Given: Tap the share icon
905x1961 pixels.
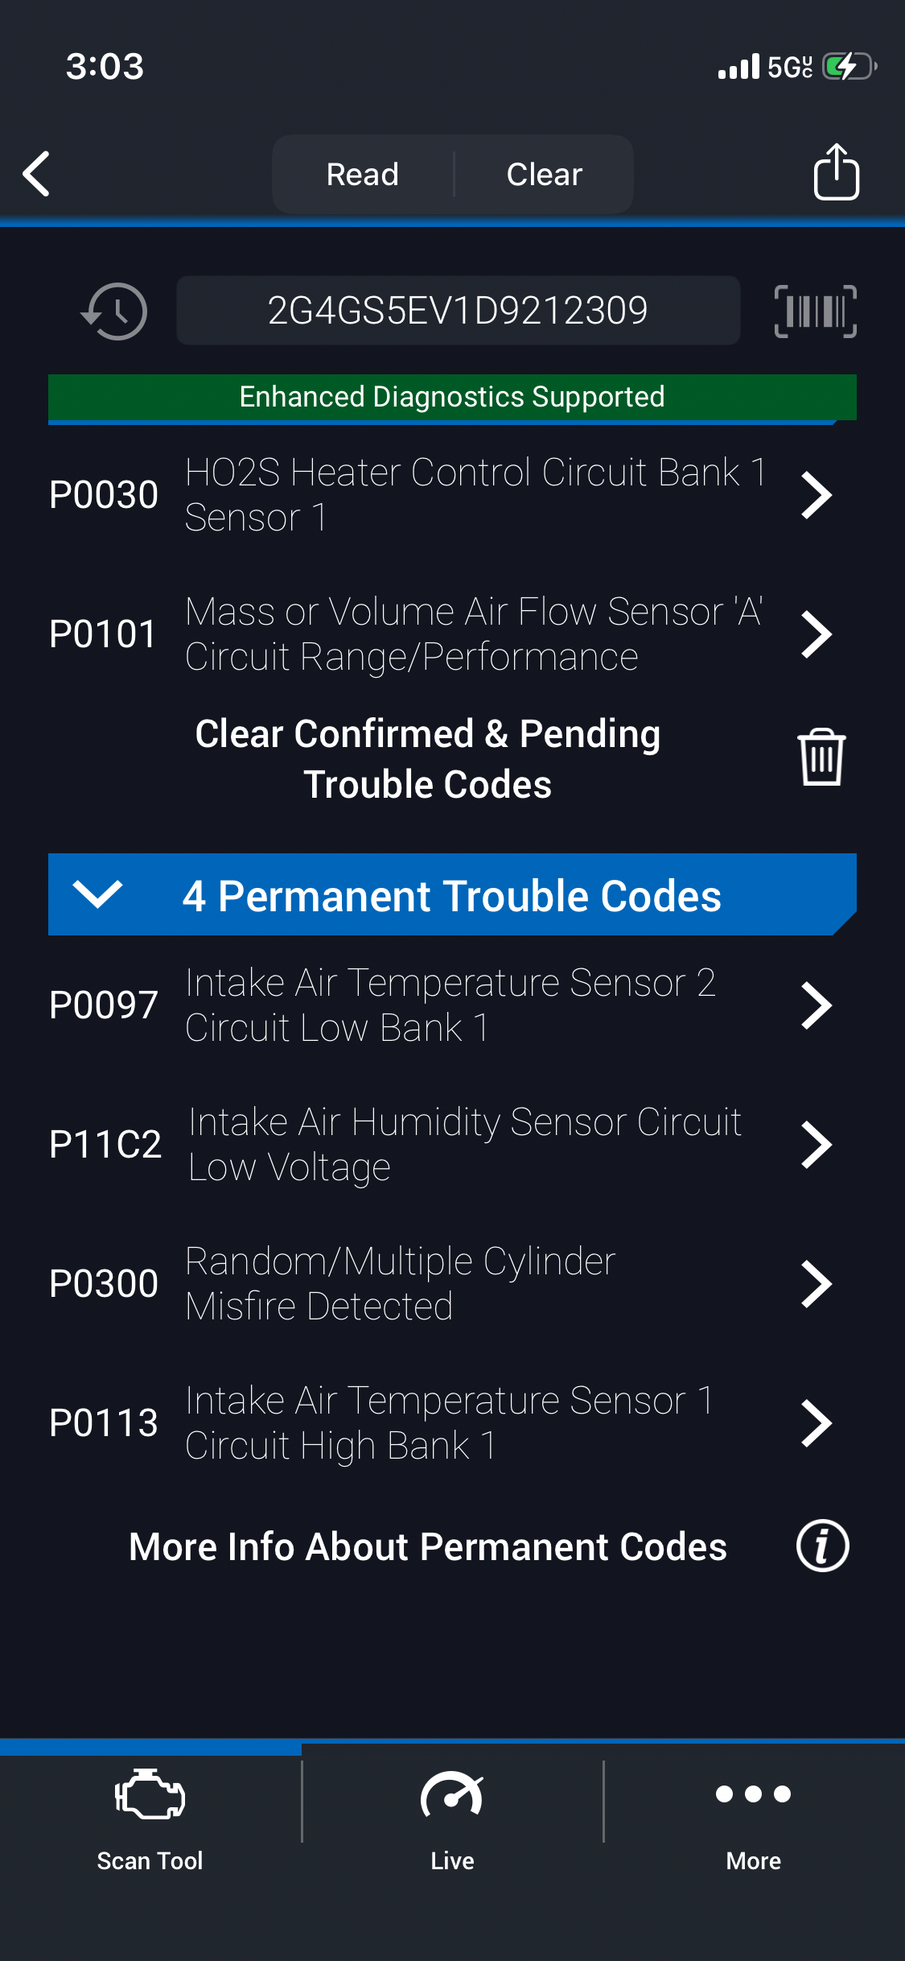Looking at the screenshot, I should click(x=836, y=172).
